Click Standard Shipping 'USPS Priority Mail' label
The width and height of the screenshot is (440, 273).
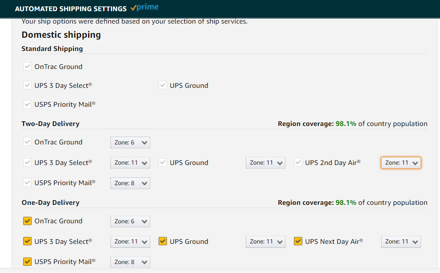(65, 105)
